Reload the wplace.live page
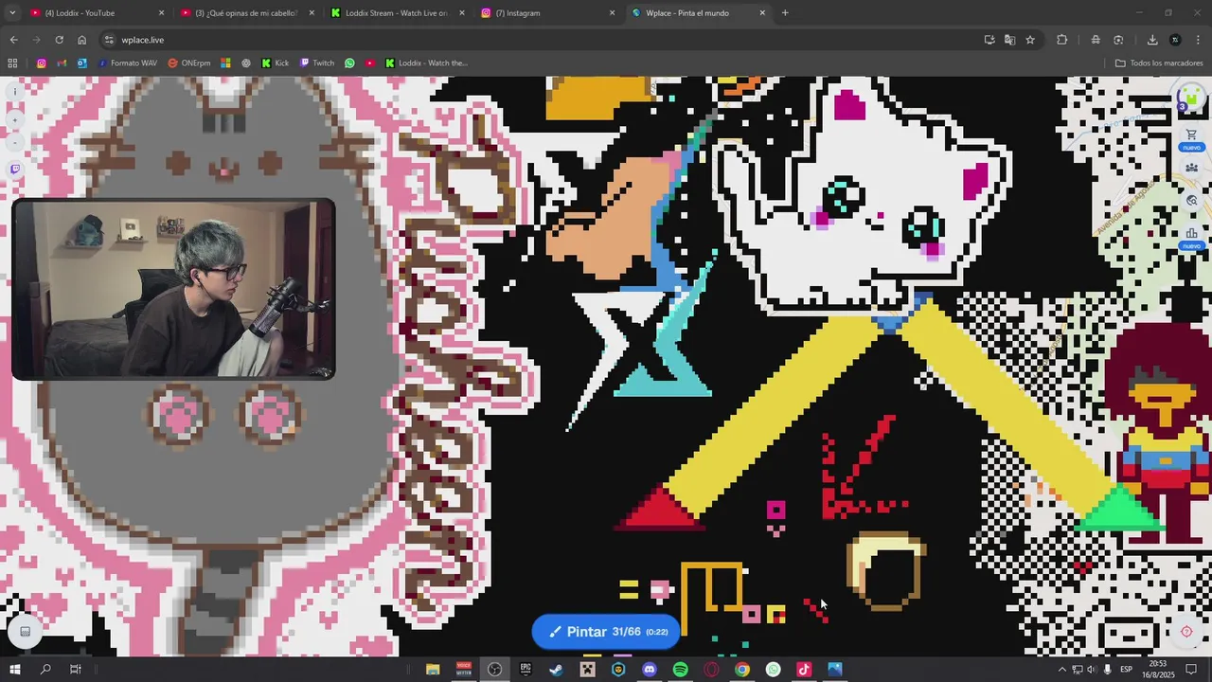The width and height of the screenshot is (1212, 682). point(59,40)
